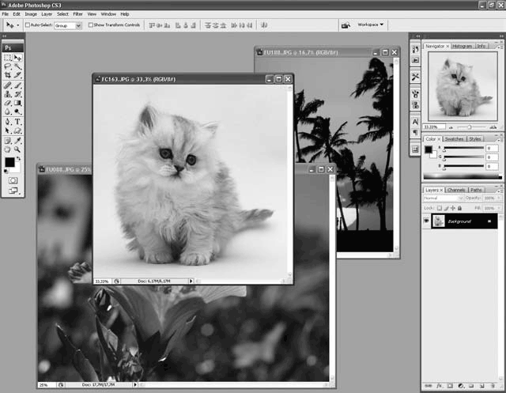Image resolution: width=506 pixels, height=393 pixels.
Task: Activate the Zoom tool in toolbox
Action: pyautogui.click(x=17, y=149)
